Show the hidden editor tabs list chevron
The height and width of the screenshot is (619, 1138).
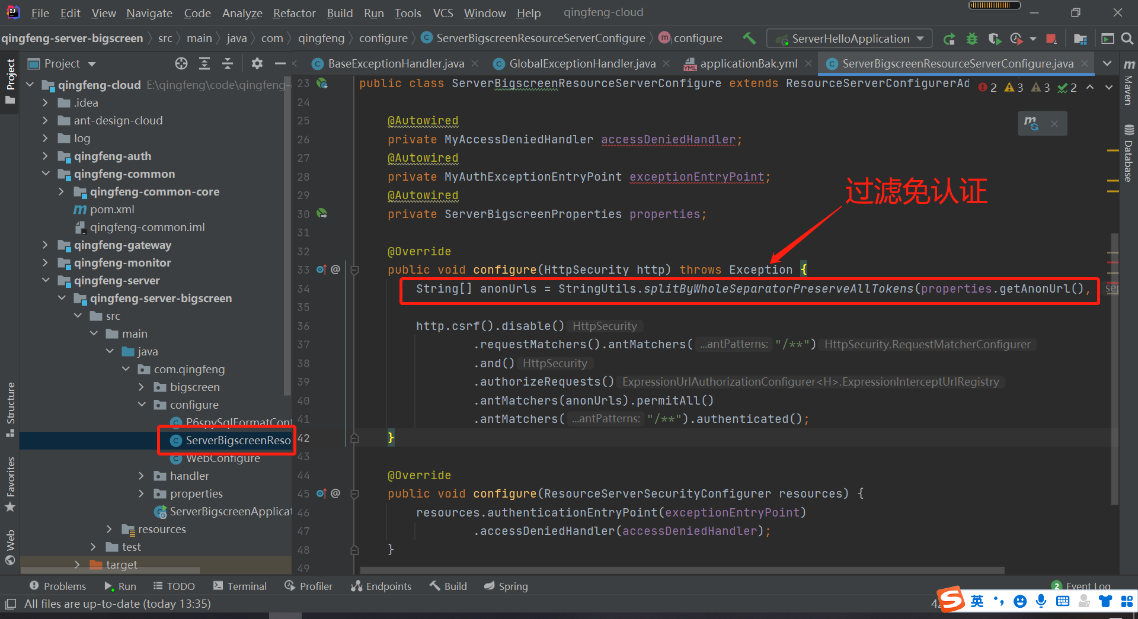click(x=1107, y=63)
